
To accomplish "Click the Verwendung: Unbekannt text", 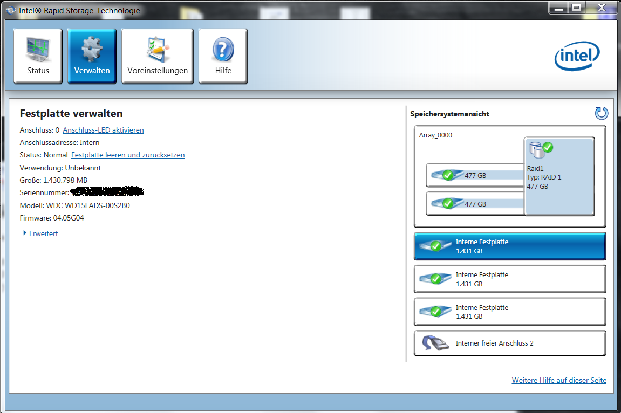I will (60, 168).
